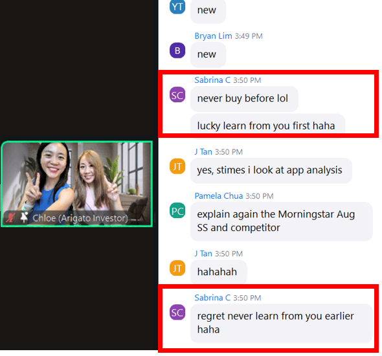Screen dimensions: 382x356
Task: Click J Tan name above hahahah
Action: (203, 254)
